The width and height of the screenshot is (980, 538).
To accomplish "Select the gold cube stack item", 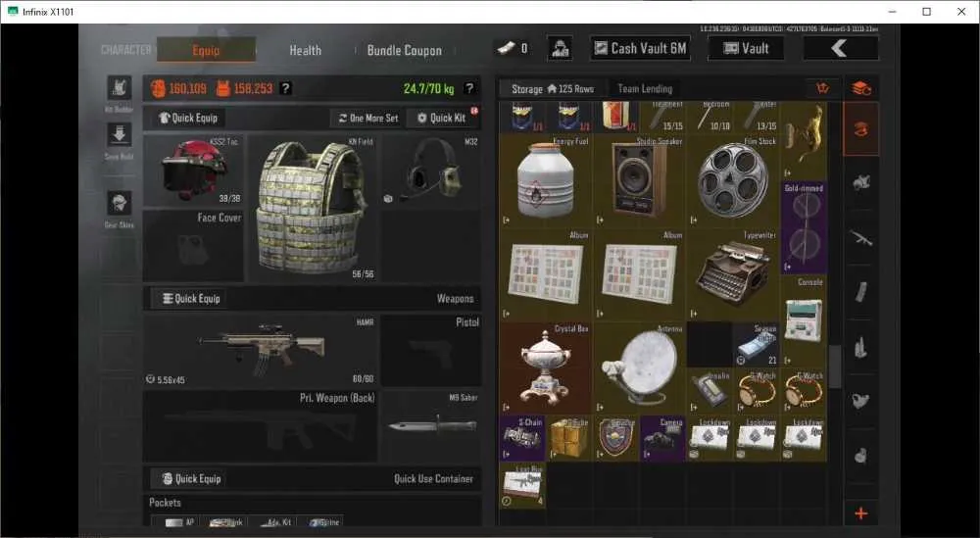I will click(x=568, y=438).
